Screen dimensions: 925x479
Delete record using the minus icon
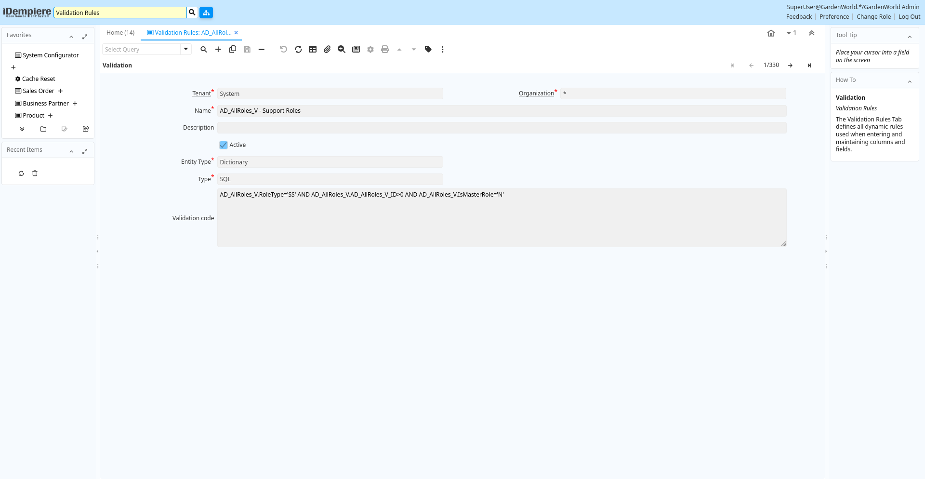coord(262,49)
